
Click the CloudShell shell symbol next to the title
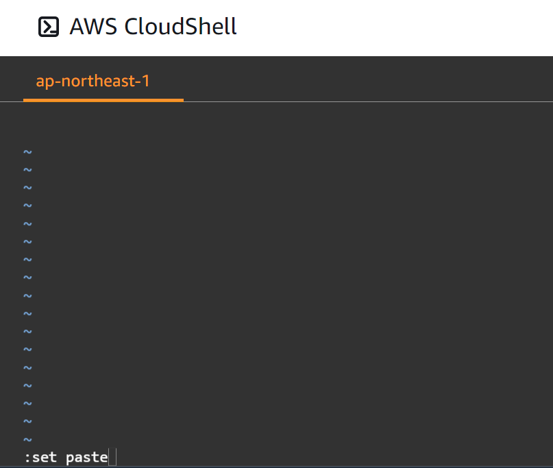(x=48, y=26)
